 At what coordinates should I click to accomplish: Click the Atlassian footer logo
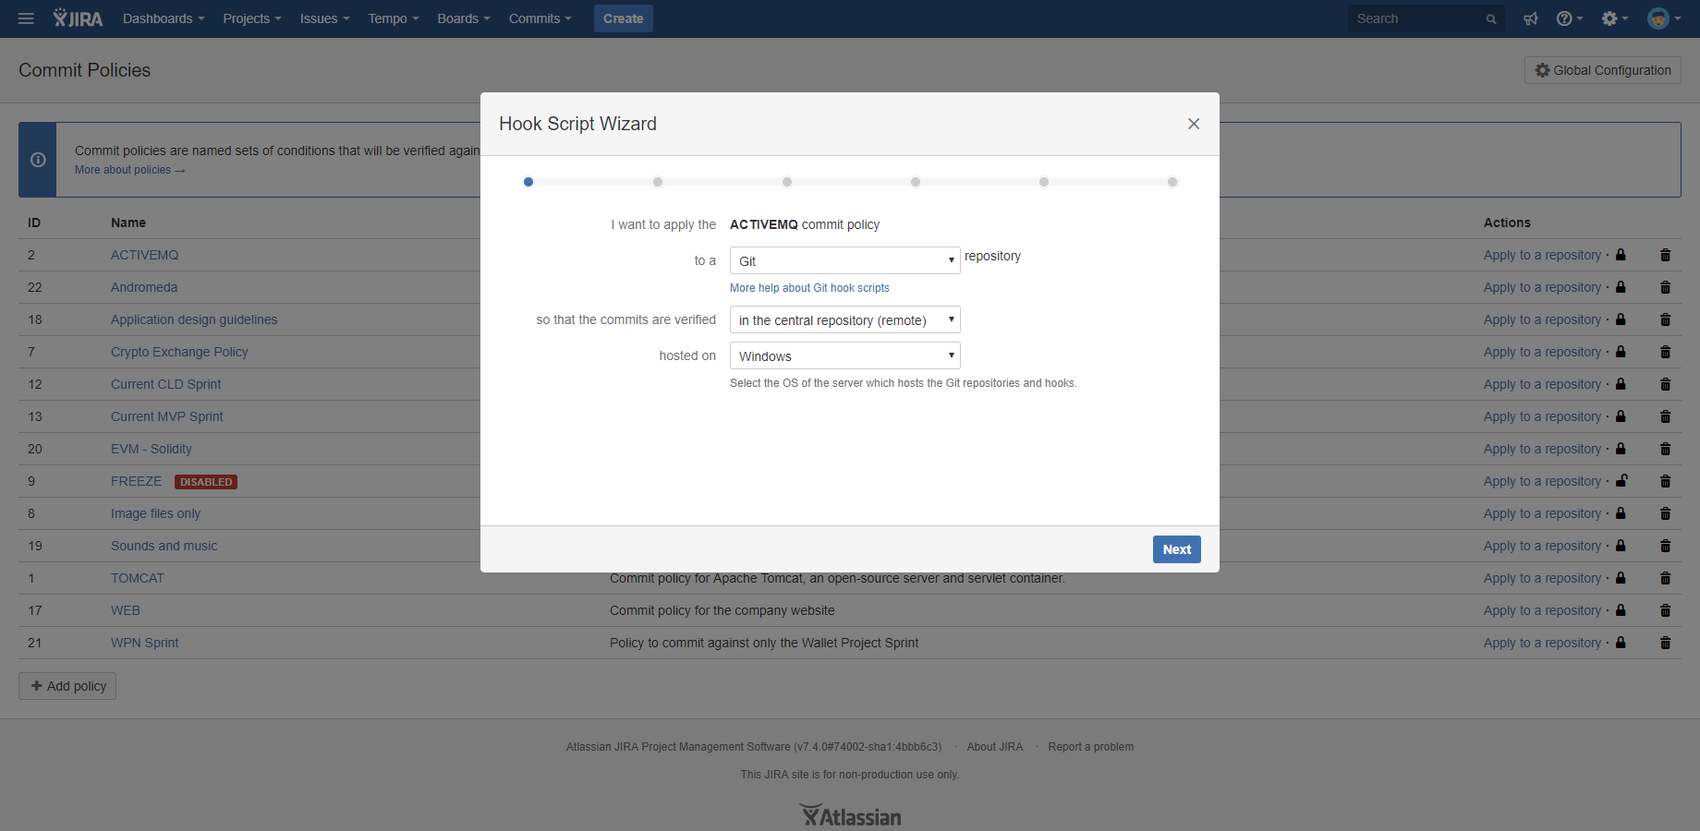point(850,815)
